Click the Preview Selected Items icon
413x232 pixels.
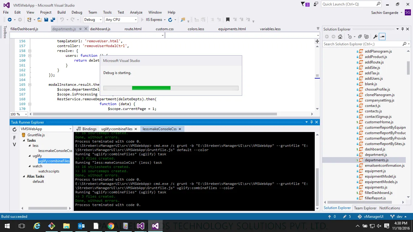[x=382, y=37]
